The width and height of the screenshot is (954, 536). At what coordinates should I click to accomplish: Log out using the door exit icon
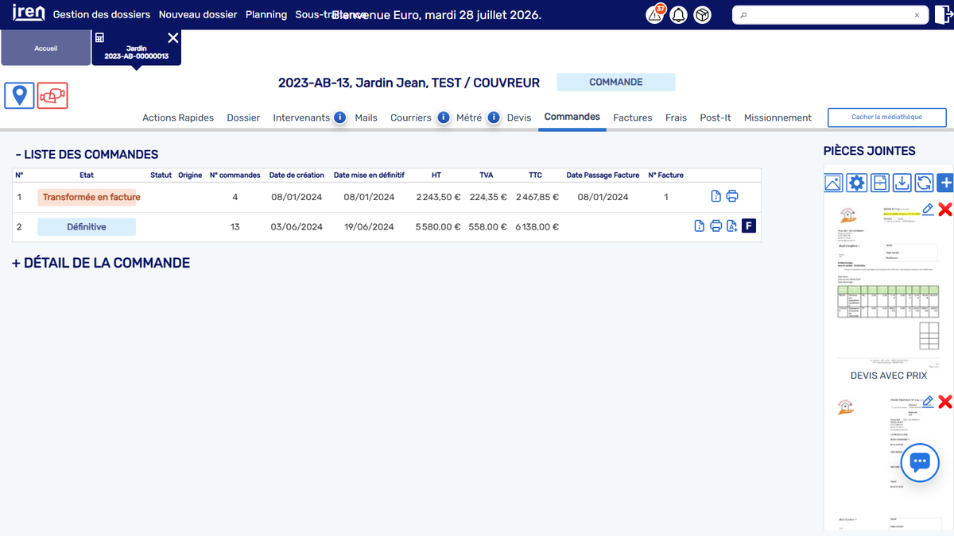[x=944, y=15]
